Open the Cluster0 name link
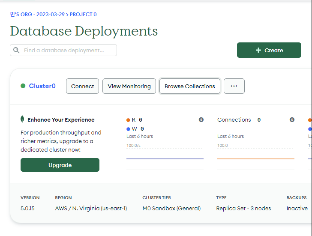Viewport: 312px width, 236px height. 42,86
